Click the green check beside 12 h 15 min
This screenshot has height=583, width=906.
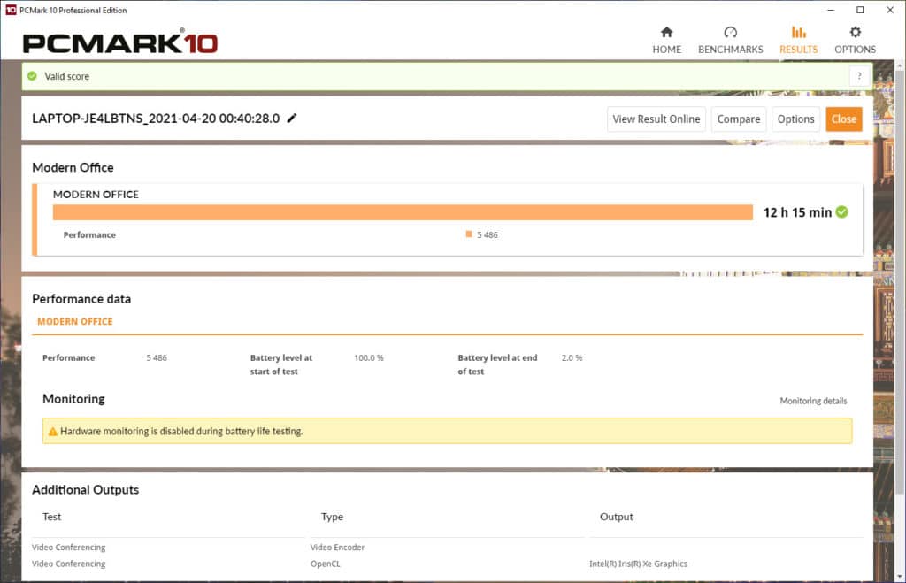coord(842,212)
